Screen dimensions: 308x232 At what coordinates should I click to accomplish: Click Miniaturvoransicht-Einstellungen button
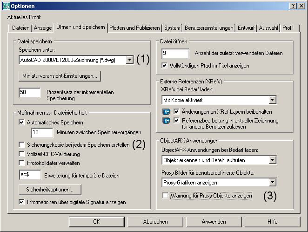tap(60, 76)
